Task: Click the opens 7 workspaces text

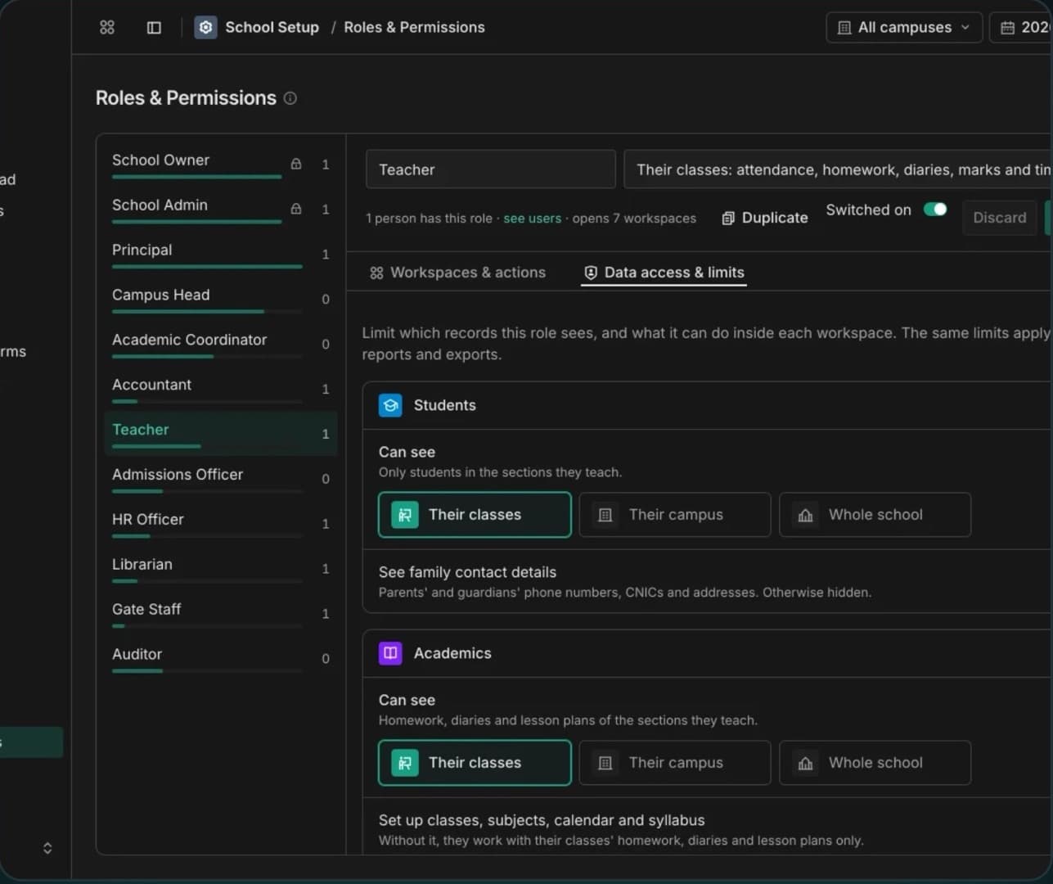Action: coord(634,219)
